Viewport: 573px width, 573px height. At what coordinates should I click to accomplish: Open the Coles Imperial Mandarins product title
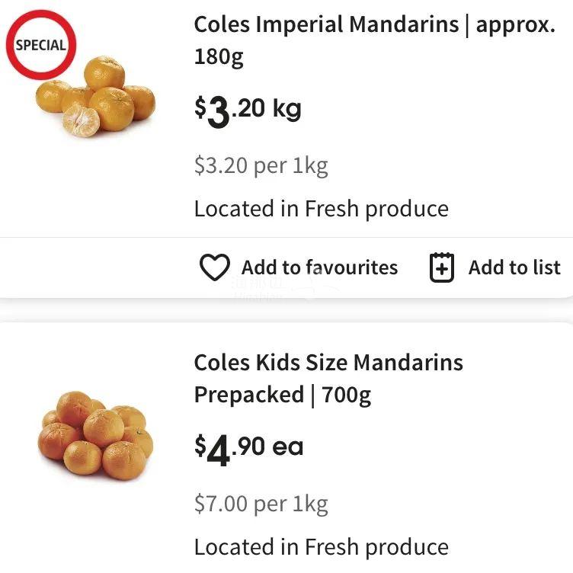tap(374, 25)
